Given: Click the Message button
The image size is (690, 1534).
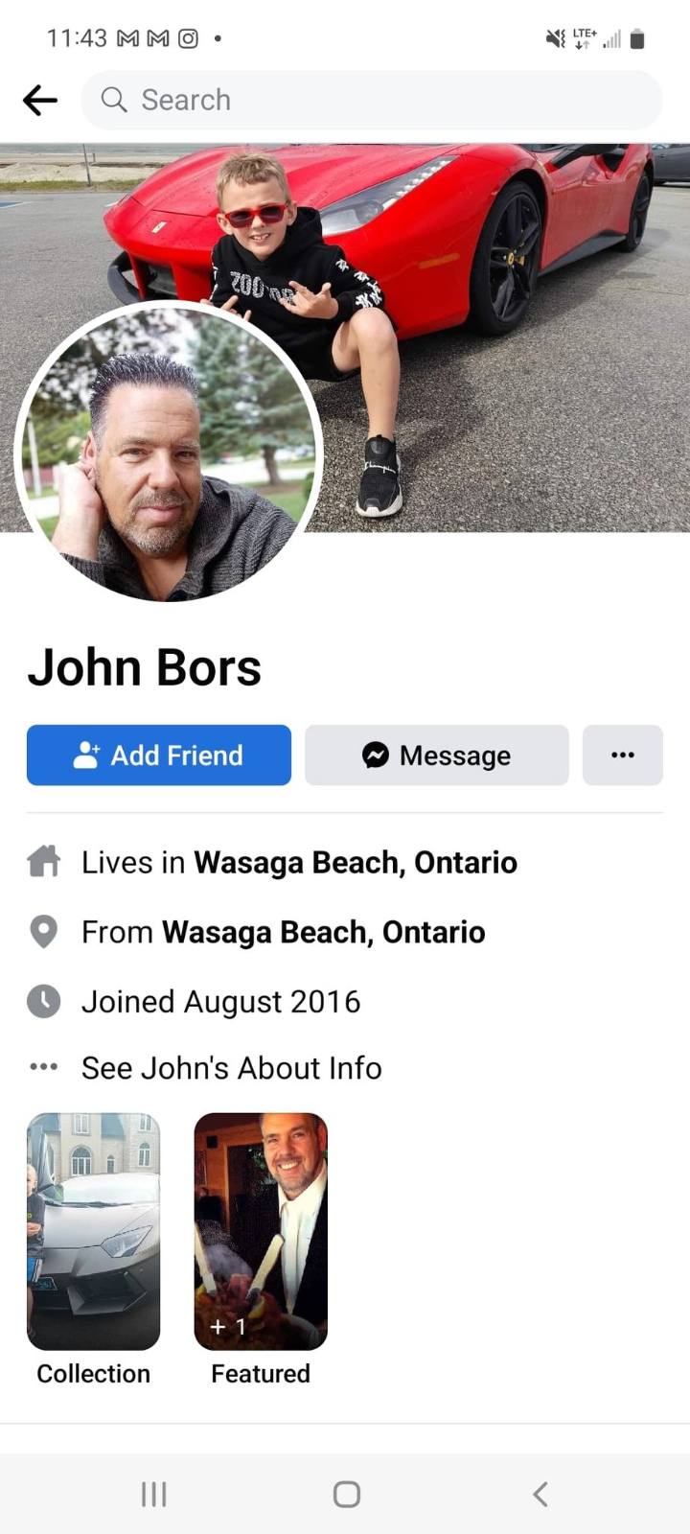Looking at the screenshot, I should (x=437, y=755).
